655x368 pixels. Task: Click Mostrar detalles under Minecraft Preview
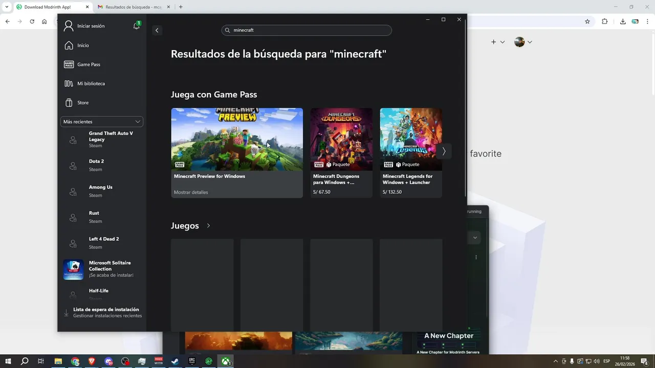click(x=191, y=192)
